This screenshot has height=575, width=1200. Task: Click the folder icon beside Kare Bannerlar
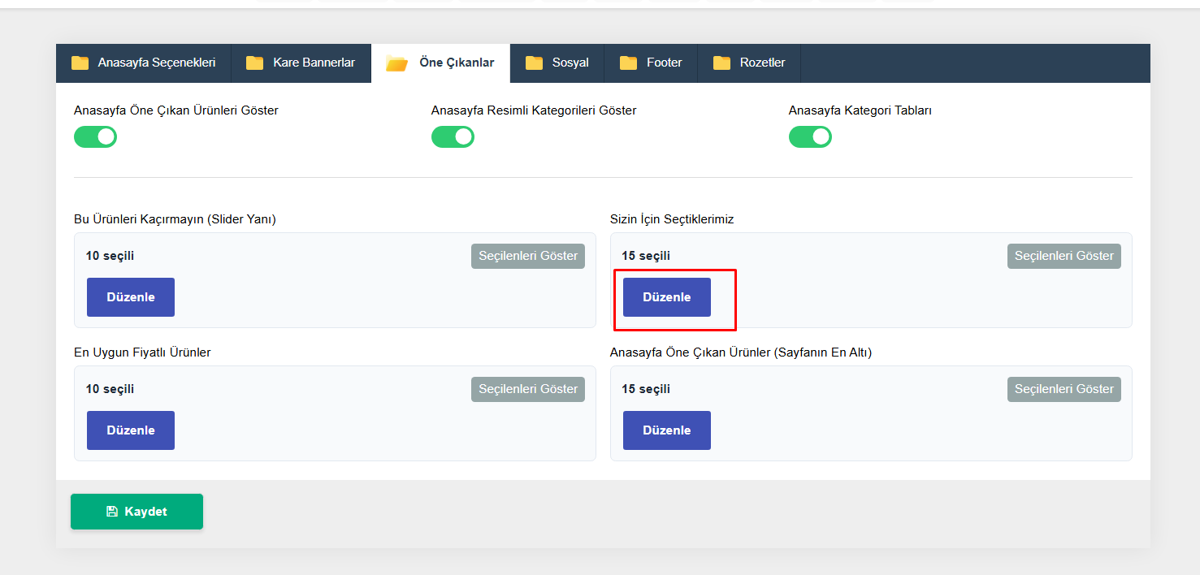click(x=255, y=63)
